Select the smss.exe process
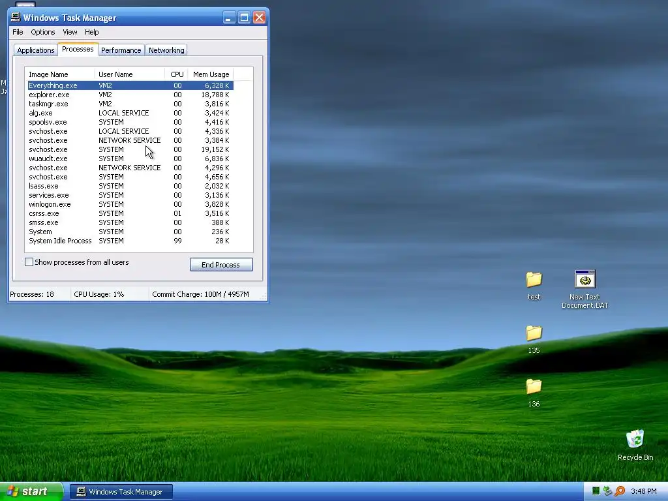Screen dimensions: 668x501 (130, 223)
